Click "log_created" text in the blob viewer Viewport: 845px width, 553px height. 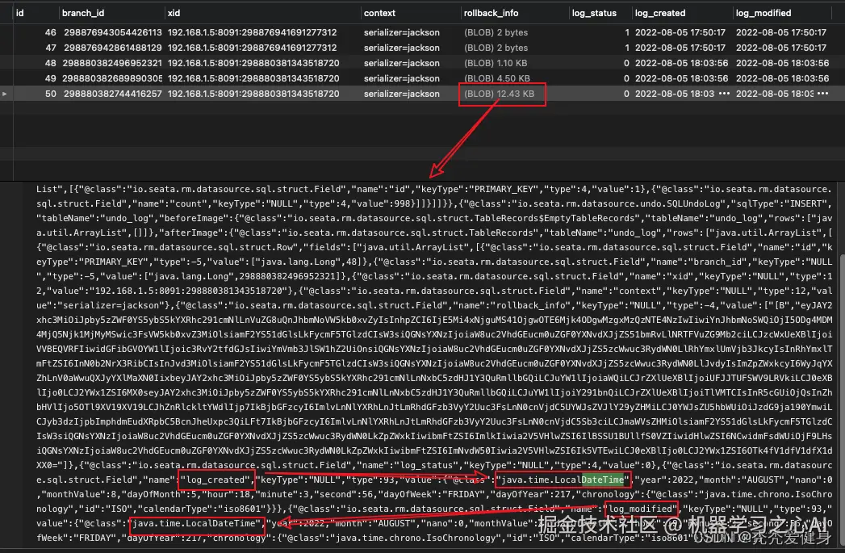coord(215,480)
